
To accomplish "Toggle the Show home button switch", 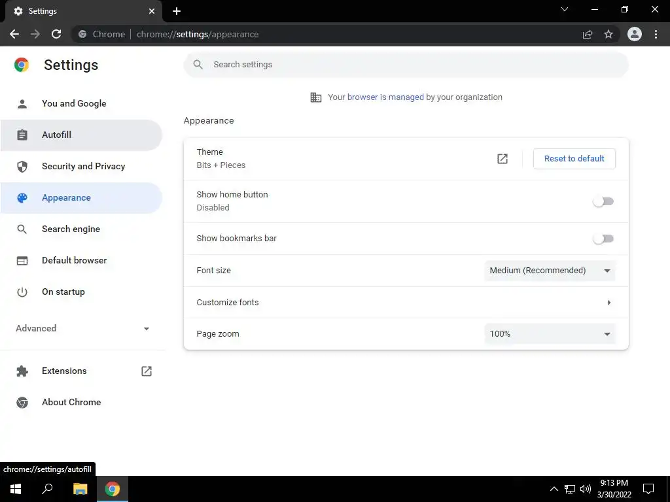I will tap(603, 201).
